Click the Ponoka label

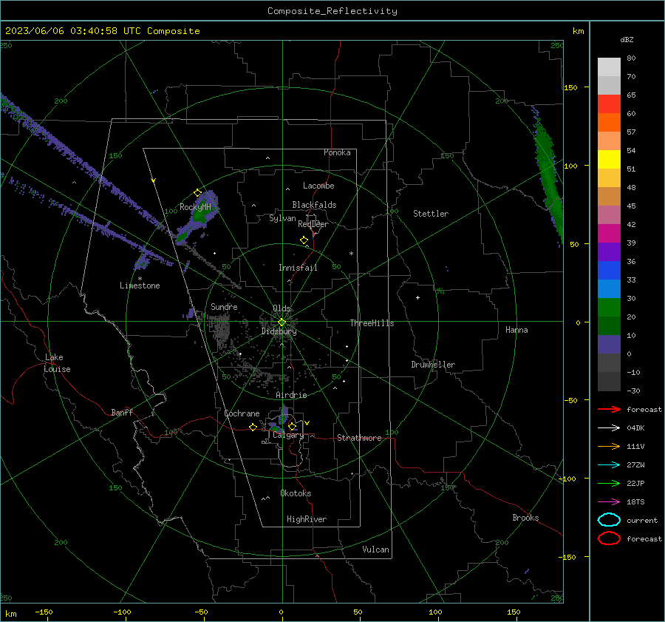(337, 152)
